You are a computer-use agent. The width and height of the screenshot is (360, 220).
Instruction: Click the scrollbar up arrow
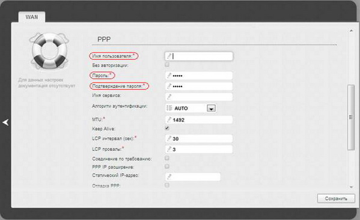351,30
